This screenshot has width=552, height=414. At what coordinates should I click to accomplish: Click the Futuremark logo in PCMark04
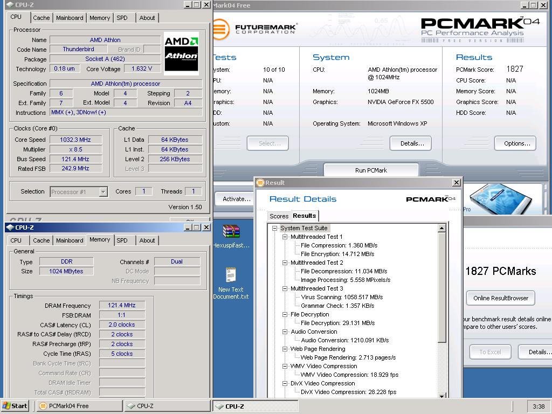click(x=255, y=29)
